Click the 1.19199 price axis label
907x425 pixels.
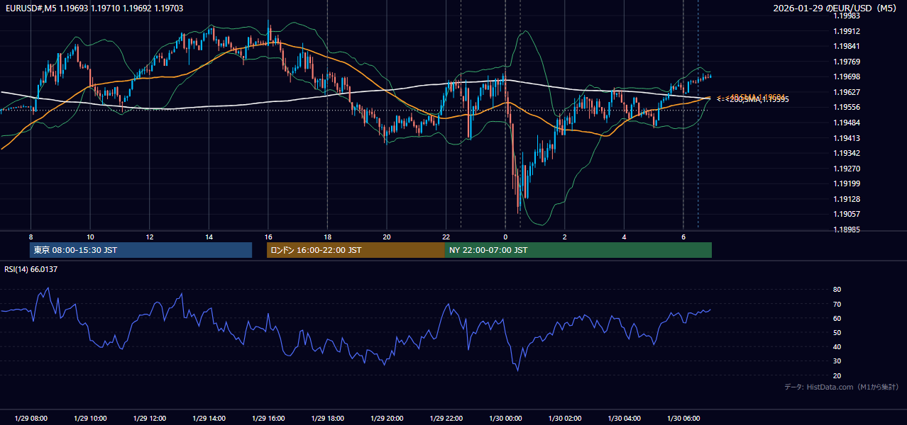pos(846,183)
